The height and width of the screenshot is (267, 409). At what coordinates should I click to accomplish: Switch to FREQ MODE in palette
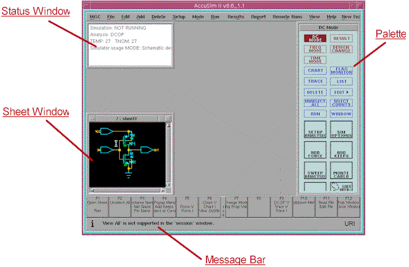pyautogui.click(x=315, y=49)
